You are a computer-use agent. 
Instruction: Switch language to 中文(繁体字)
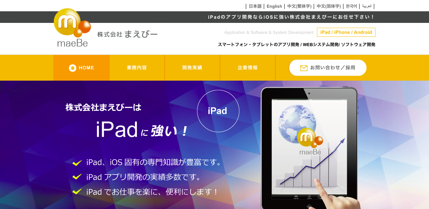[299, 6]
